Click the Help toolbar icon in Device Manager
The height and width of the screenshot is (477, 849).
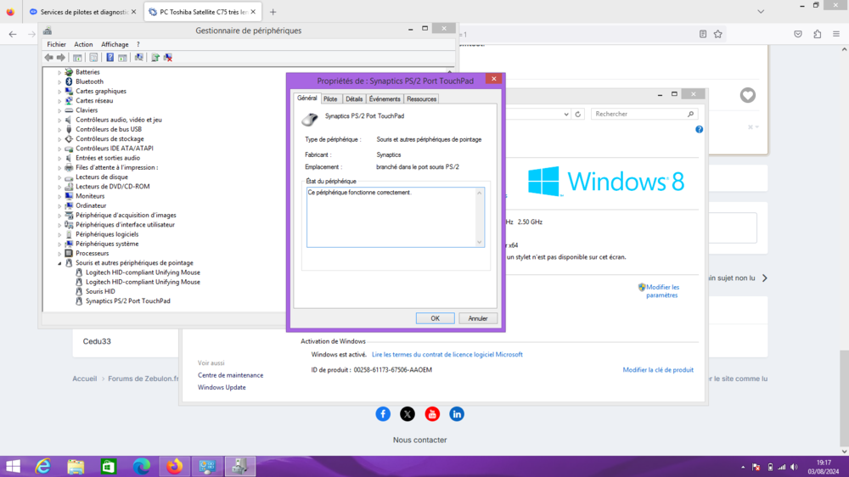(110, 58)
